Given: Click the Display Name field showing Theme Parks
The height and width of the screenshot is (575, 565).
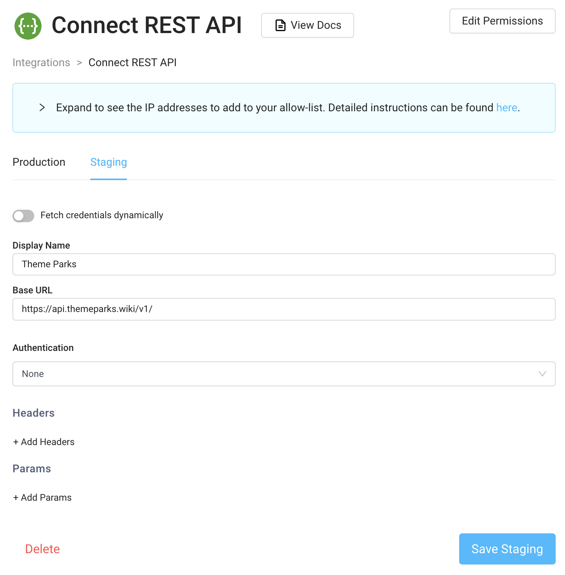Looking at the screenshot, I should 284,264.
